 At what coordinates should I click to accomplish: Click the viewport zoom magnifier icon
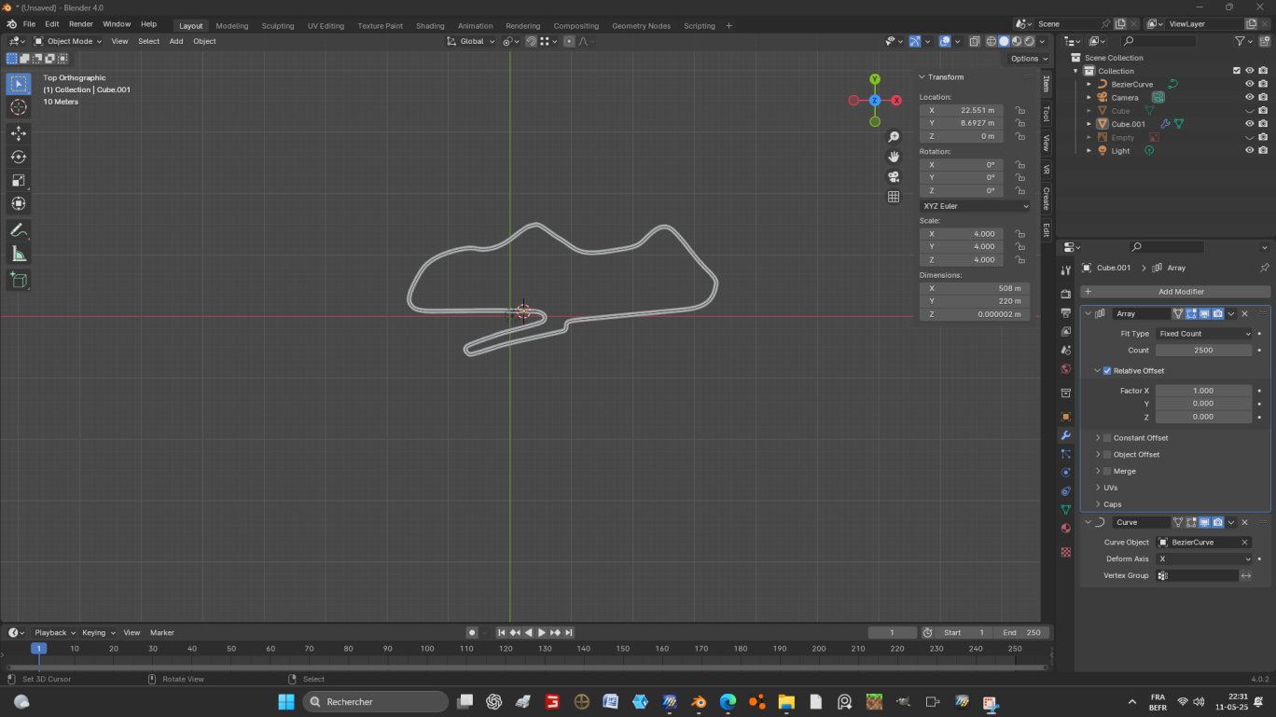point(894,137)
